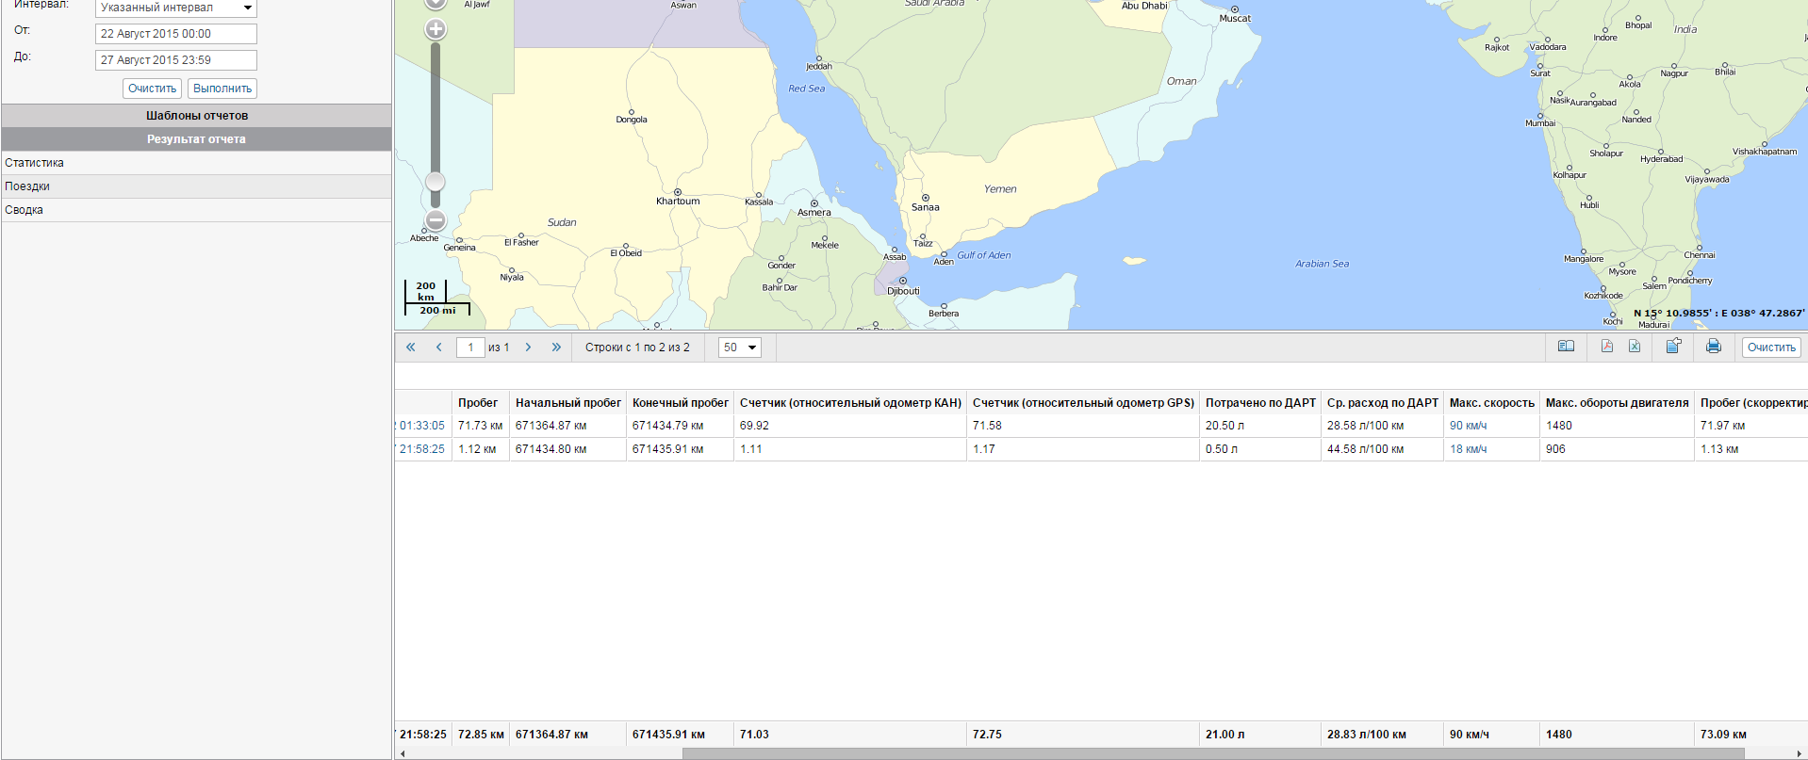Open the 'Статистика' report section
Image resolution: width=1808 pixels, height=760 pixels.
tap(35, 163)
